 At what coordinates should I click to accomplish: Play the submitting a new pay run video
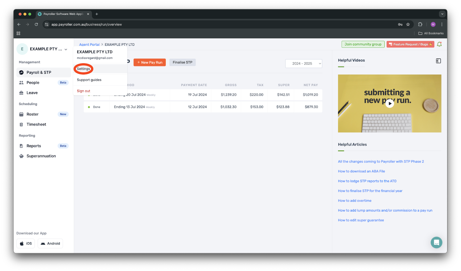(x=390, y=104)
